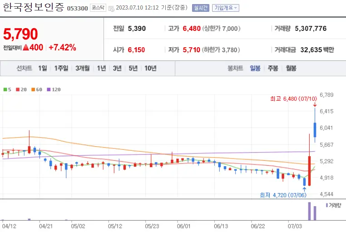
Task: Click the 04/21 date on the axis
Action: coord(46,226)
